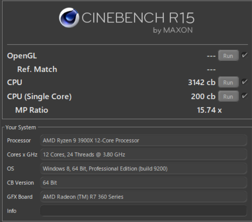
Task: Toggle the OpenGL test checkbox
Action: [x=245, y=55]
